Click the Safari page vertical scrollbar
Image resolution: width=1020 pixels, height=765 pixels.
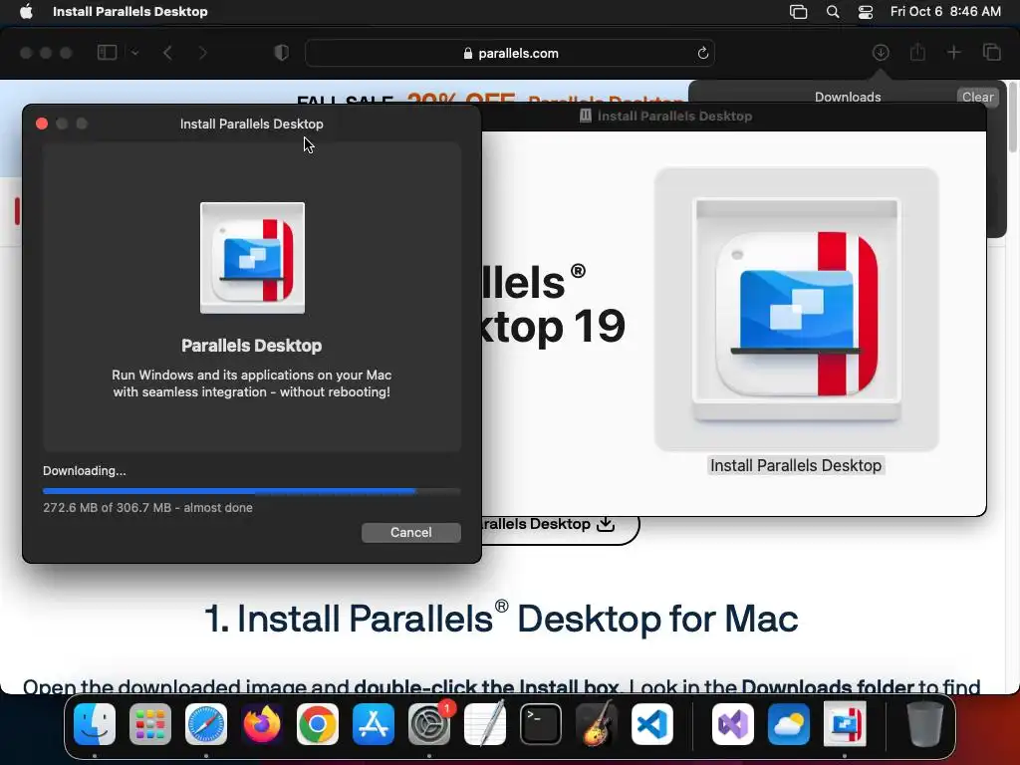pos(1013,118)
